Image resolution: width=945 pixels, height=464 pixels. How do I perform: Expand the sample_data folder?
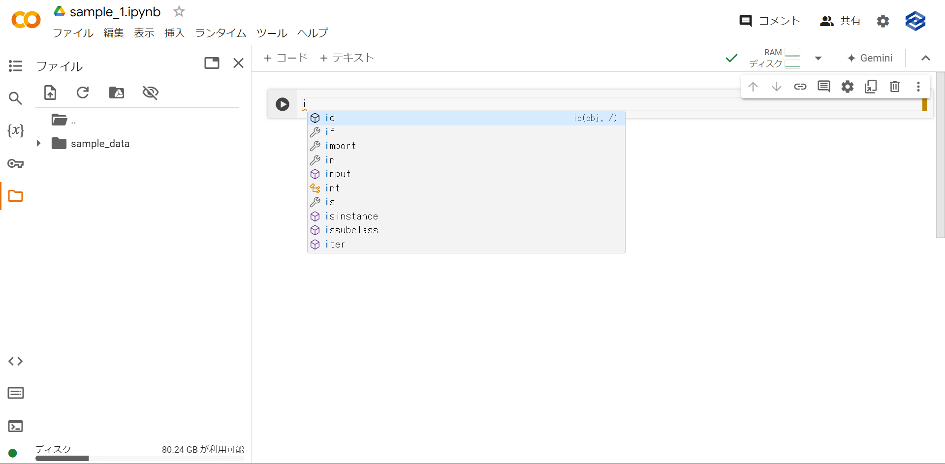pos(39,143)
